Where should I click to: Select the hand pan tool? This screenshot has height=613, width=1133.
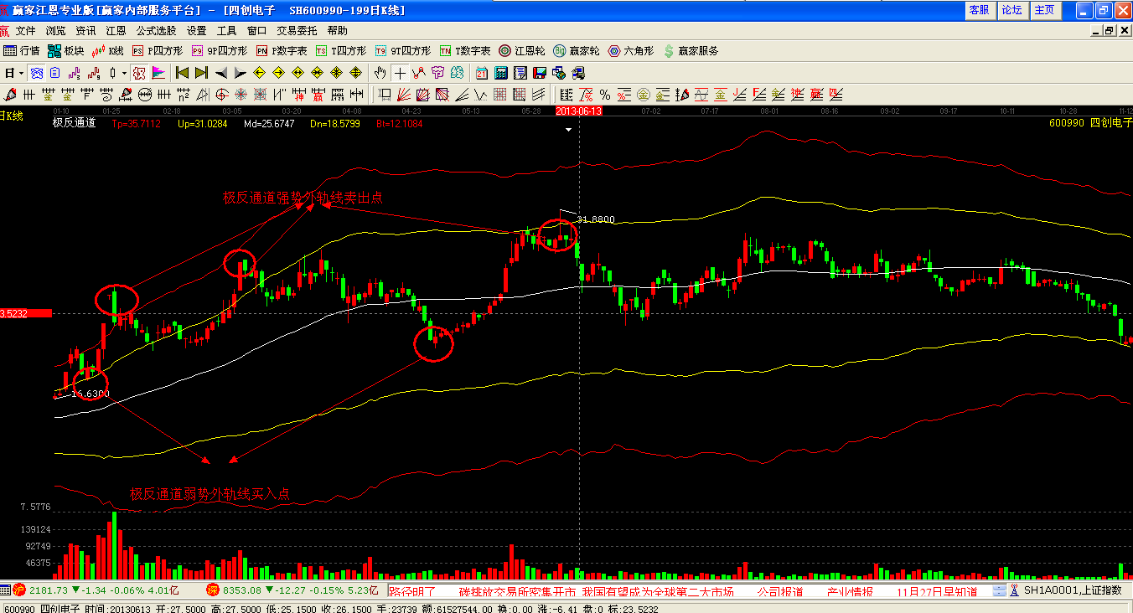click(380, 73)
